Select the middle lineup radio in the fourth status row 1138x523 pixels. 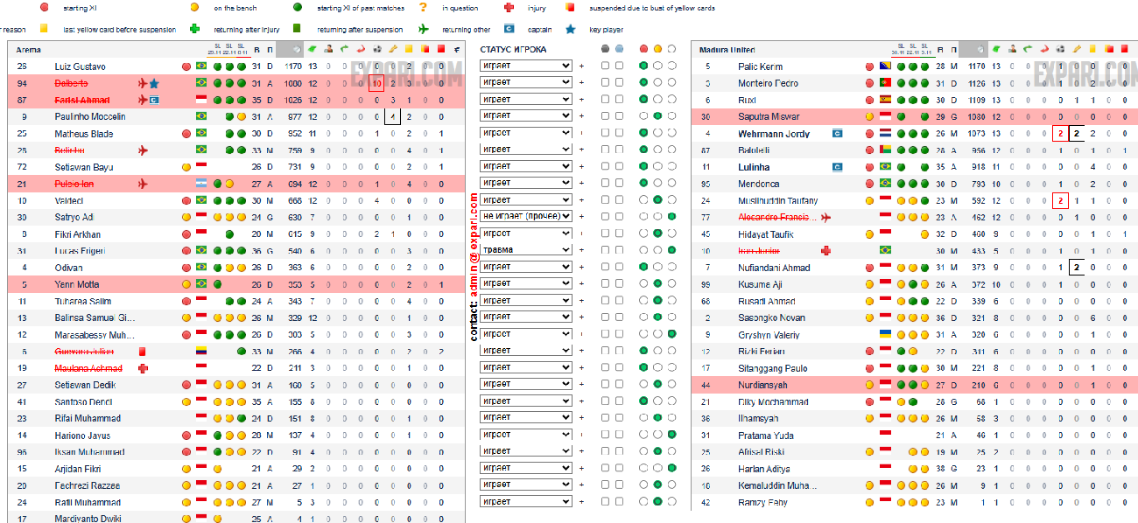tap(657, 116)
